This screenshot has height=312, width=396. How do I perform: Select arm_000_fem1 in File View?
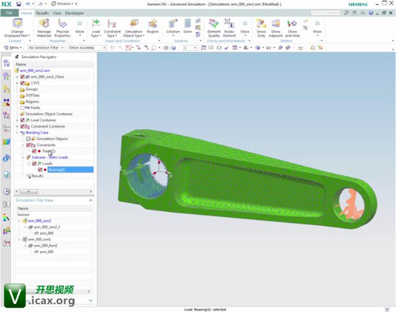(45, 245)
